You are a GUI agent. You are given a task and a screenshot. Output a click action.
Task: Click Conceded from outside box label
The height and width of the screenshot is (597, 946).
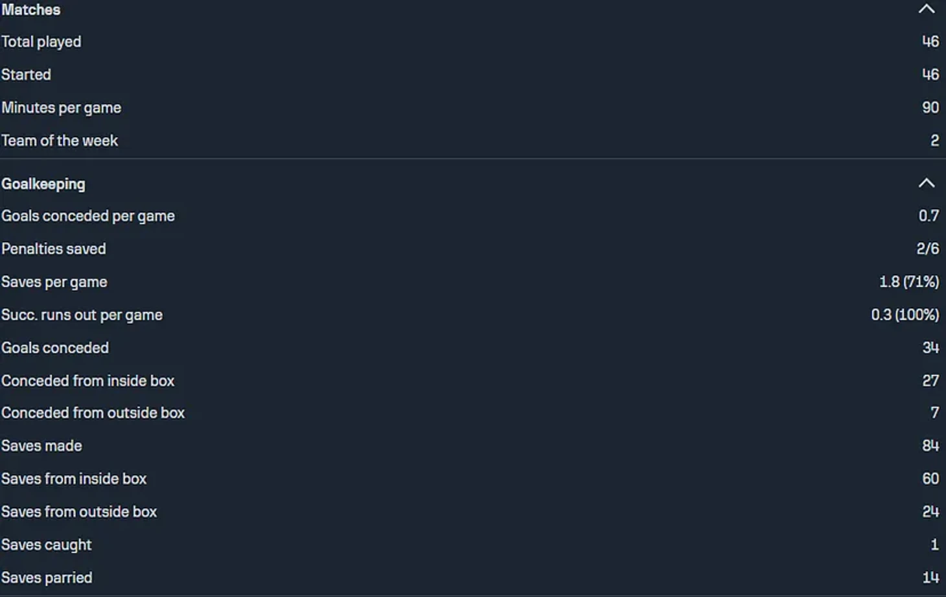click(x=93, y=413)
